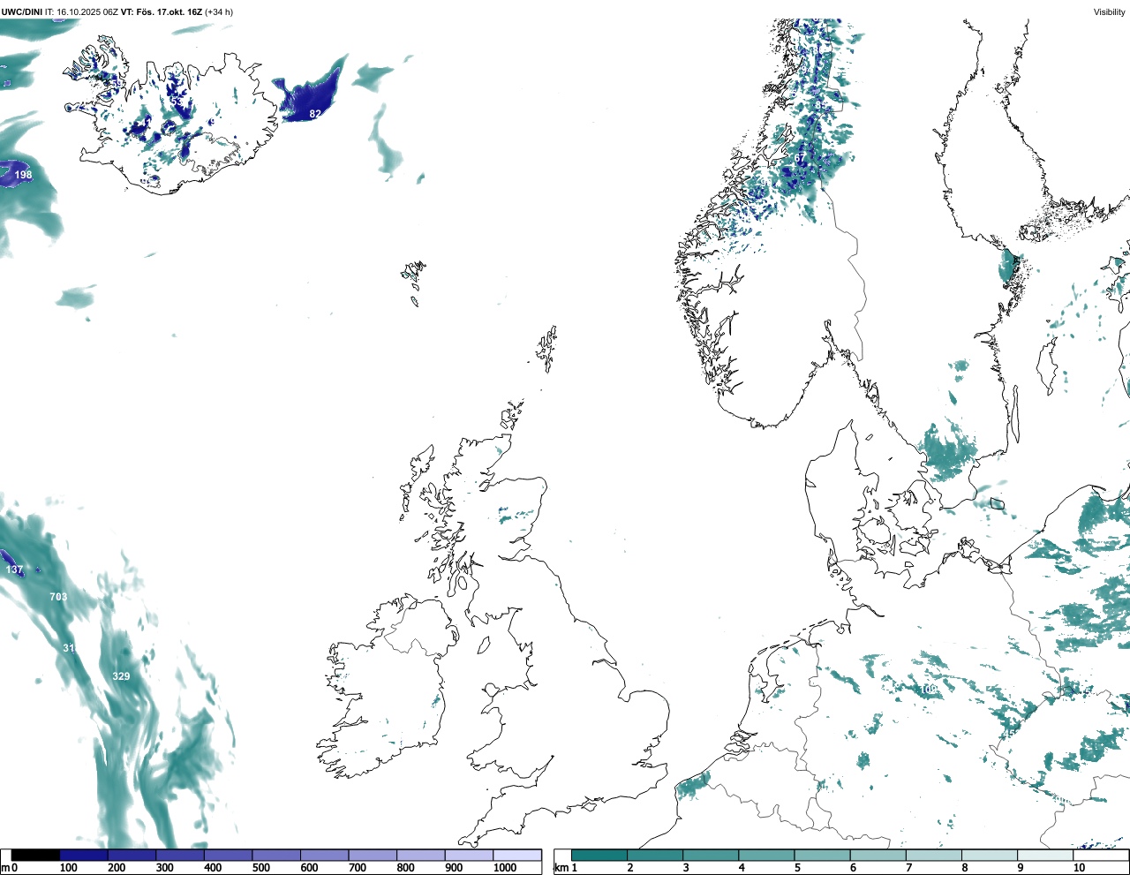
Task: Pick the 400–500 m legend color block
Action: point(228,855)
